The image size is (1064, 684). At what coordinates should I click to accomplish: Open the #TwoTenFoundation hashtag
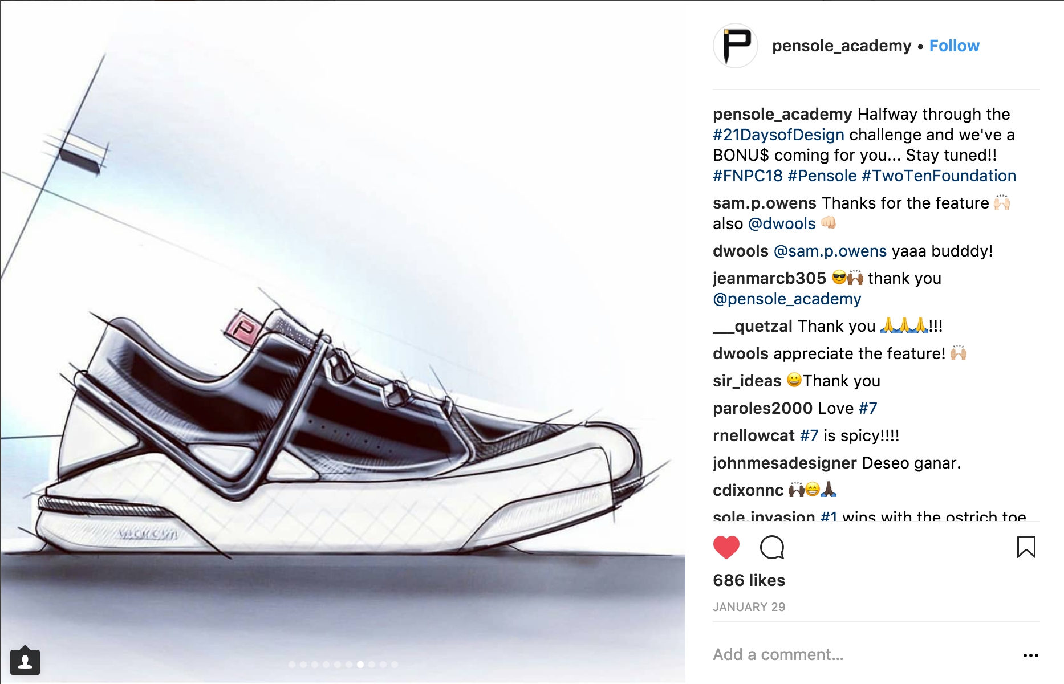point(939,176)
